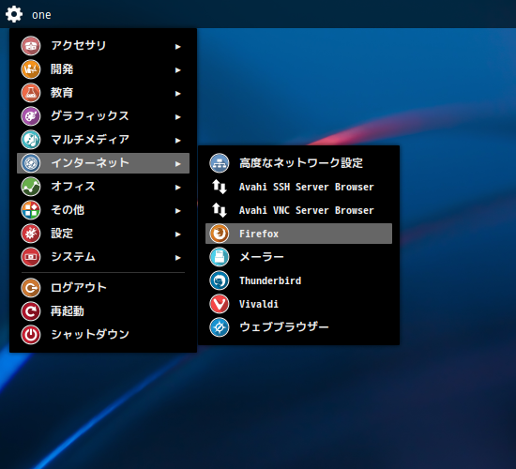Select the 設定 label
The width and height of the screenshot is (516, 469).
[62, 234]
